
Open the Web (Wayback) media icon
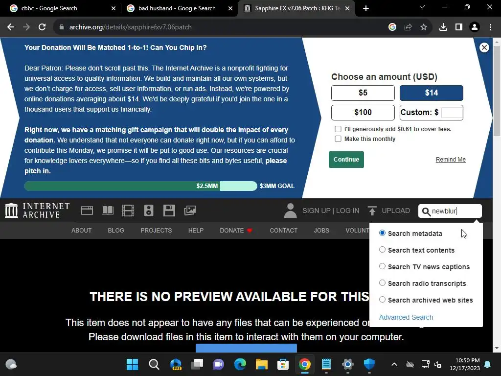click(x=87, y=211)
